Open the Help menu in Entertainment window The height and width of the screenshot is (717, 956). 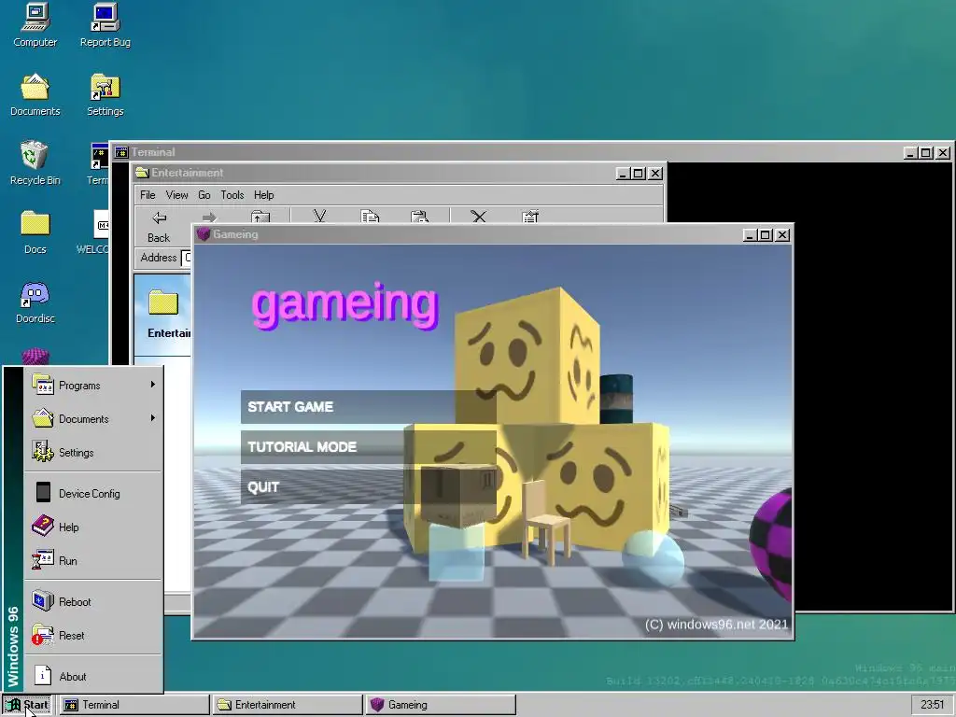pyautogui.click(x=264, y=195)
